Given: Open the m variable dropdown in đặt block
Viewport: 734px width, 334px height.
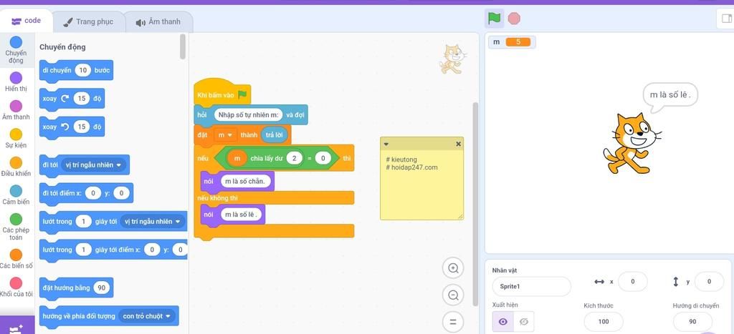Looking at the screenshot, I should click(226, 135).
